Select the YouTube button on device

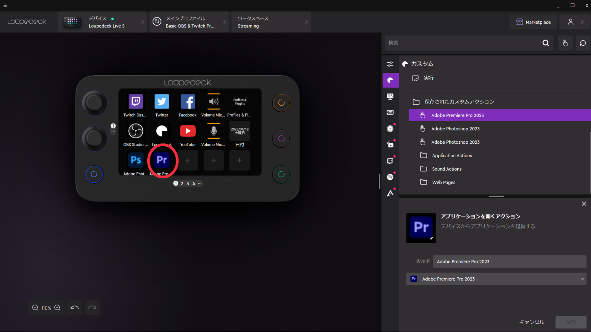(188, 131)
